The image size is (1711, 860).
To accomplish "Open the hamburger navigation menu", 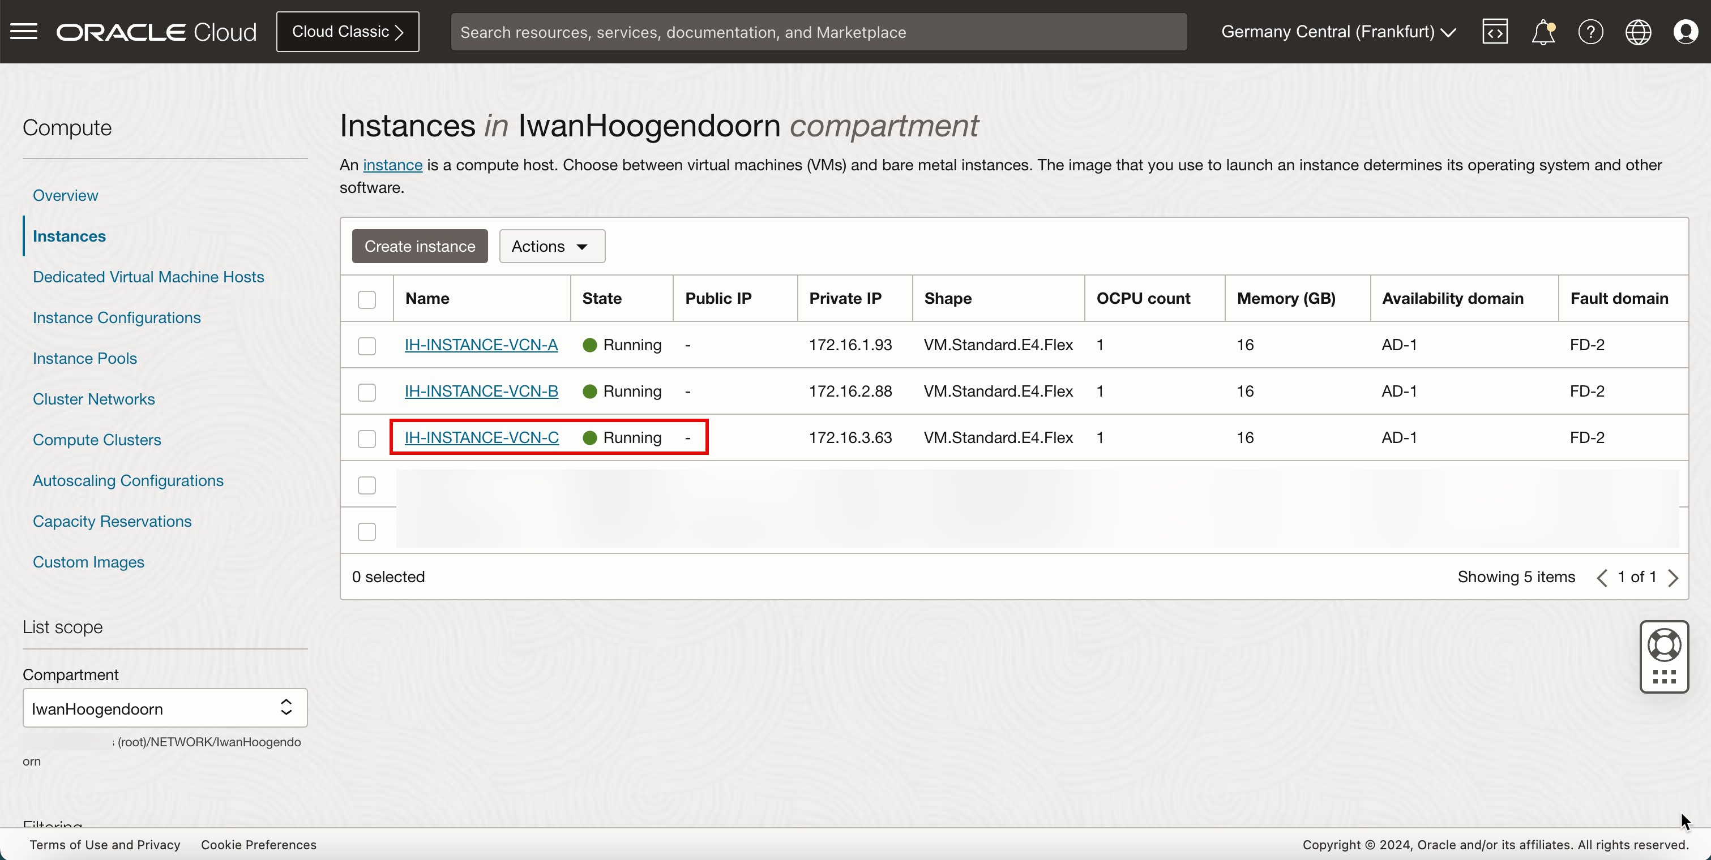I will [24, 31].
